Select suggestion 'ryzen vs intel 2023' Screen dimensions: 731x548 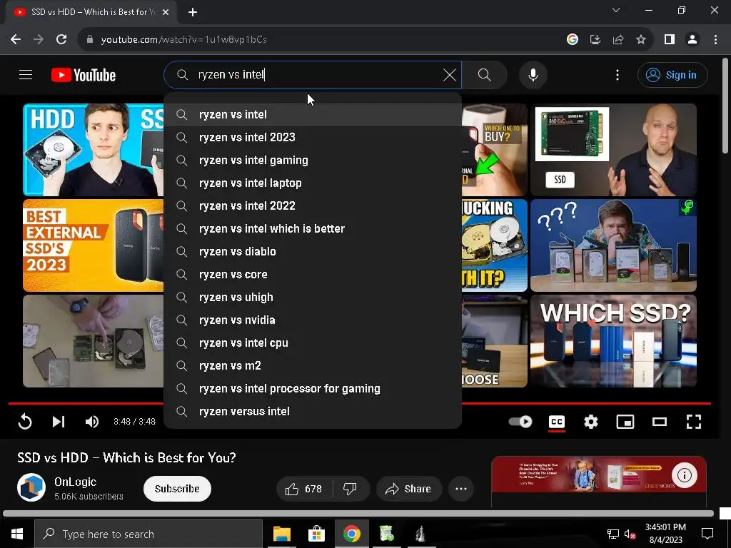pos(313,138)
